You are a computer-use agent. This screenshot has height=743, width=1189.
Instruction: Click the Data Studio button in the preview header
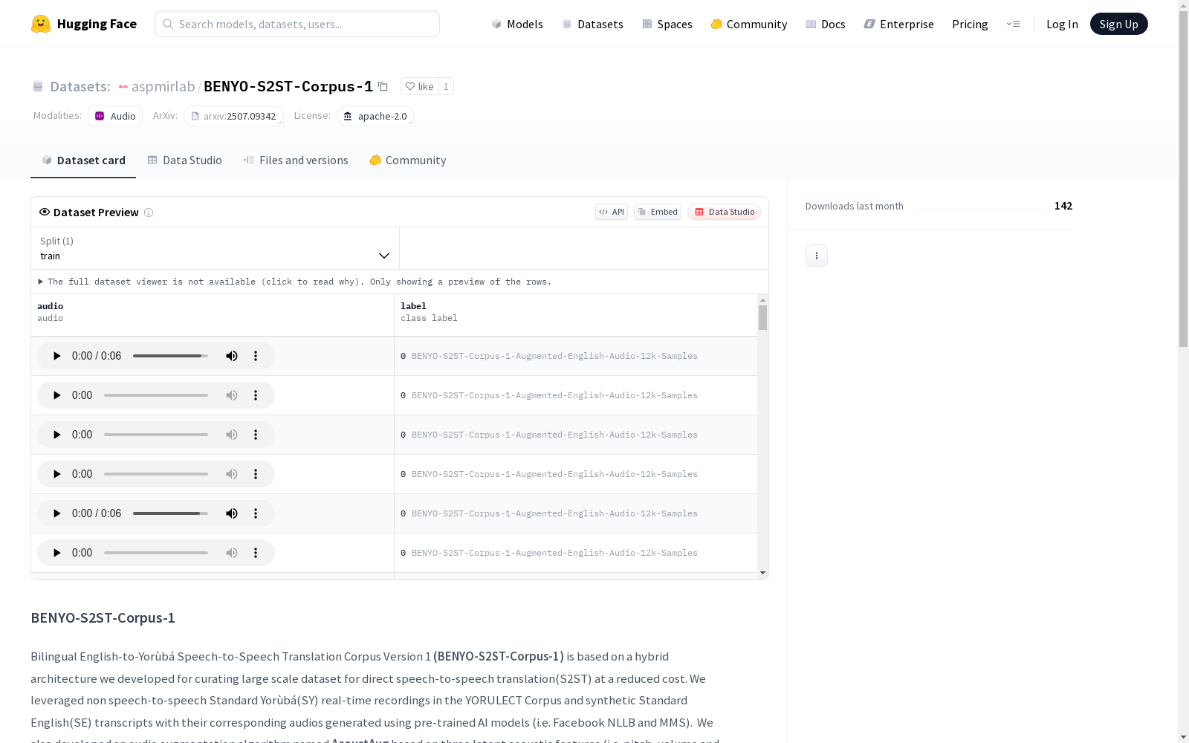[x=725, y=212]
